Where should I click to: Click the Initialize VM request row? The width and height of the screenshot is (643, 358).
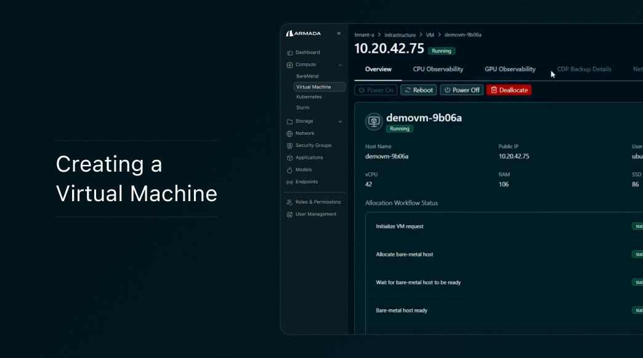(x=504, y=226)
